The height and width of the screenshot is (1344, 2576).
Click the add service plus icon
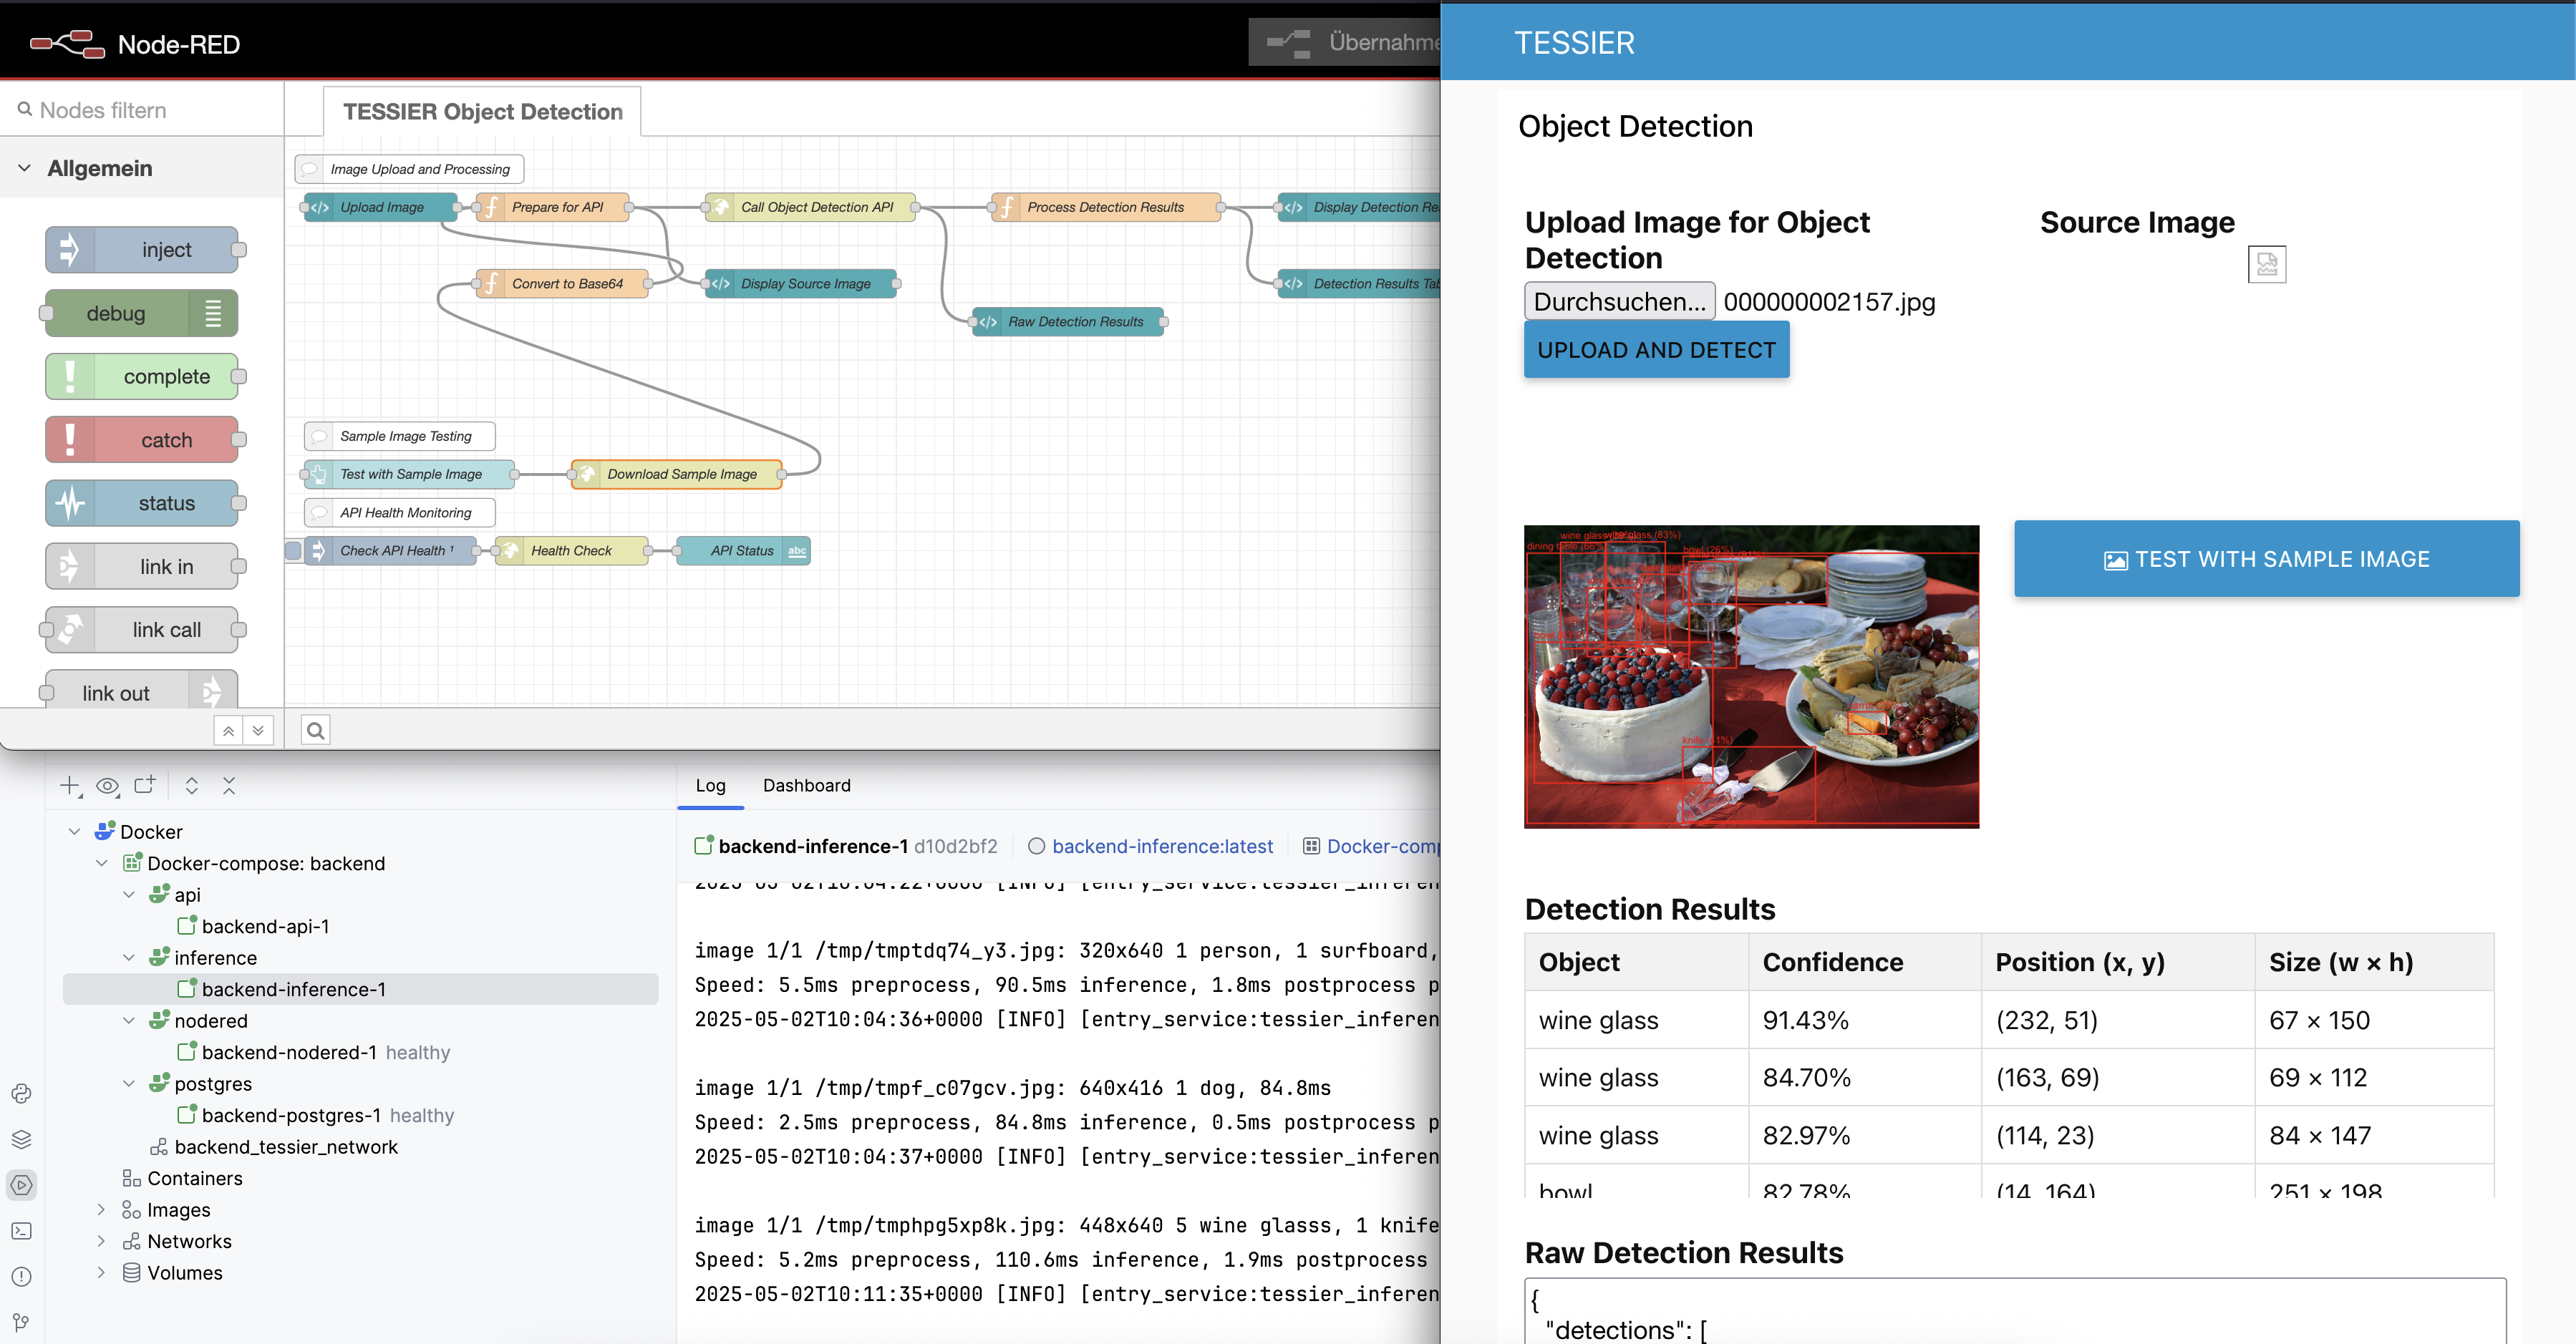point(70,787)
